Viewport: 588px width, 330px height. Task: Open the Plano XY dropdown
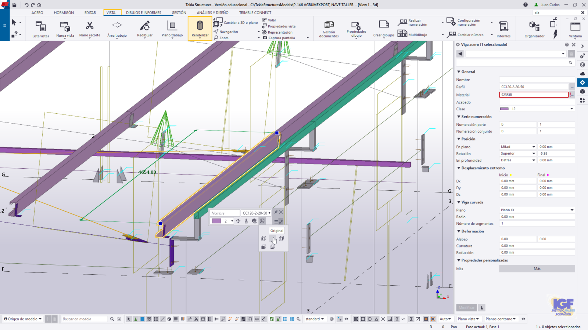tap(571, 210)
